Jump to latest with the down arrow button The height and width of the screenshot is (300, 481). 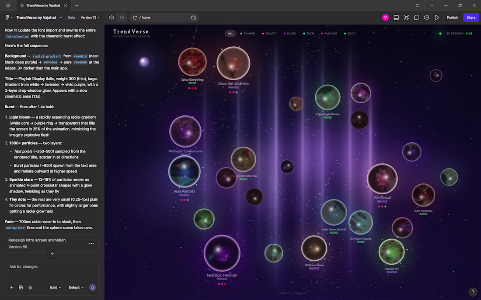pyautogui.click(x=52, y=253)
